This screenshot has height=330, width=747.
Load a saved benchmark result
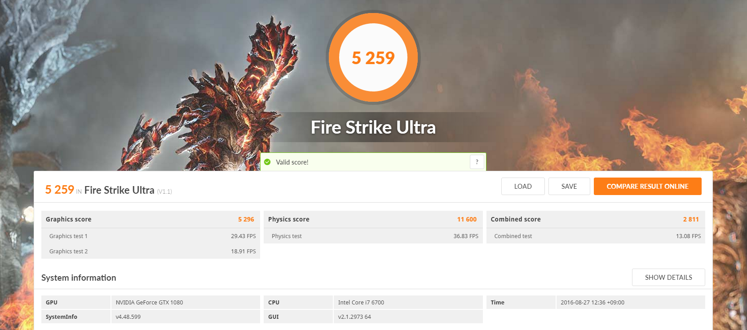(523, 187)
